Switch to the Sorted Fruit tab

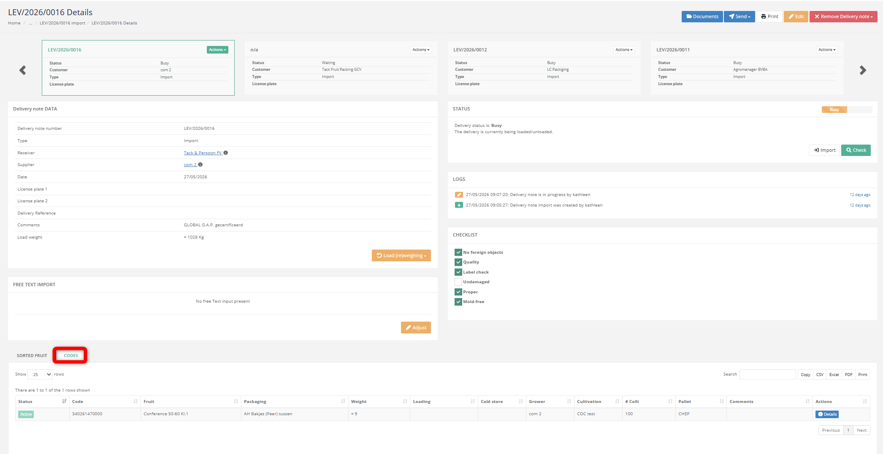click(32, 355)
